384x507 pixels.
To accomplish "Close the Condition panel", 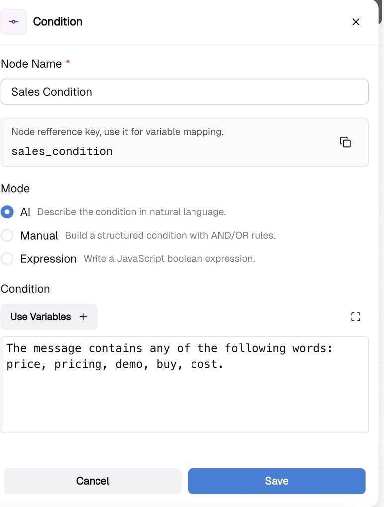I will click(x=356, y=22).
